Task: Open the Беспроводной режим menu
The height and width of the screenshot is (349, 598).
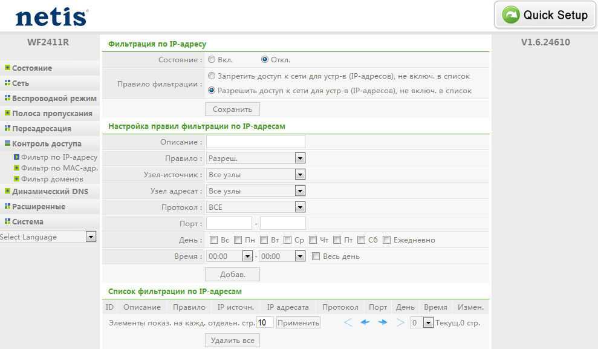Action: [x=54, y=98]
